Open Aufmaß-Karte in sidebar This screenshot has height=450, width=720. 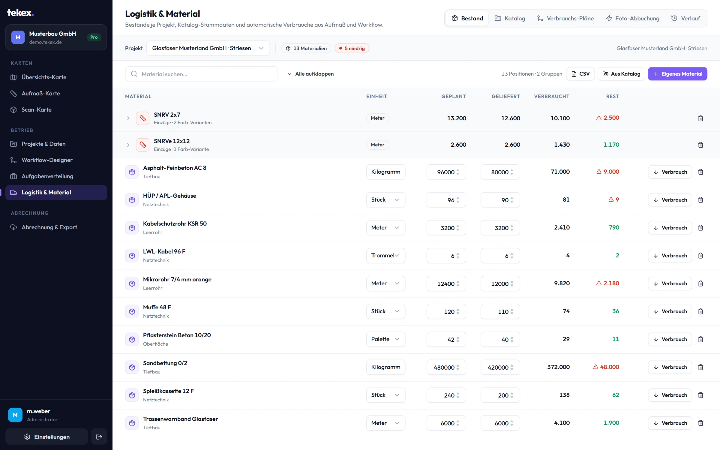[x=56, y=93]
